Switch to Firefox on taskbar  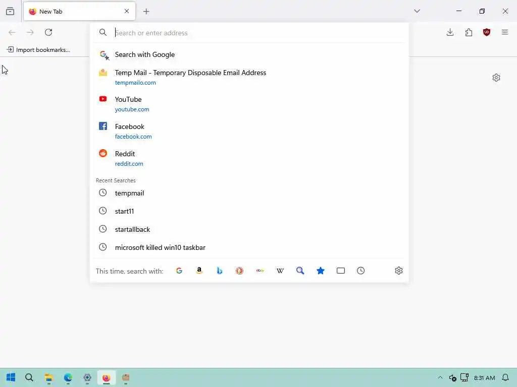pos(106,377)
